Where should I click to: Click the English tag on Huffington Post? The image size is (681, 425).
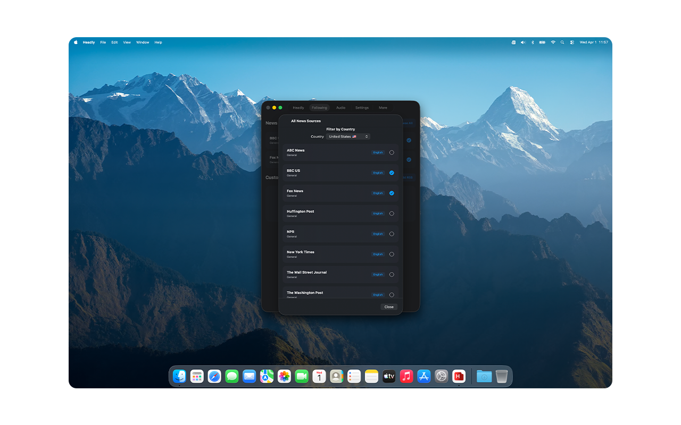point(378,214)
